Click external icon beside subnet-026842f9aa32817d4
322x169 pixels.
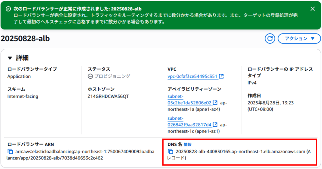tap(215, 124)
